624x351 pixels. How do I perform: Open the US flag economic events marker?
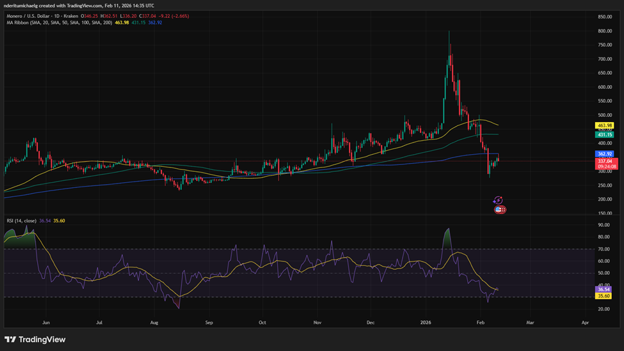click(x=499, y=210)
